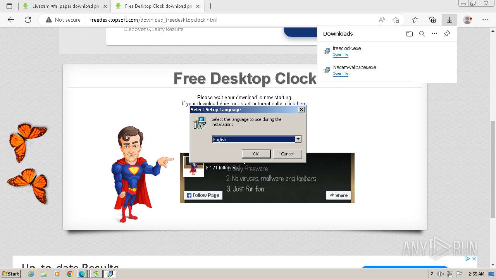Screen dimensions: 496x279
Task: Open a new browser tab
Action: click(211, 6)
